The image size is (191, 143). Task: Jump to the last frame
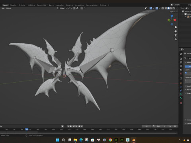coord(82,126)
